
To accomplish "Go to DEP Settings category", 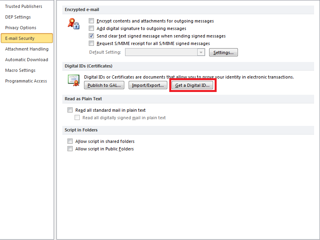I will [x=18, y=17].
